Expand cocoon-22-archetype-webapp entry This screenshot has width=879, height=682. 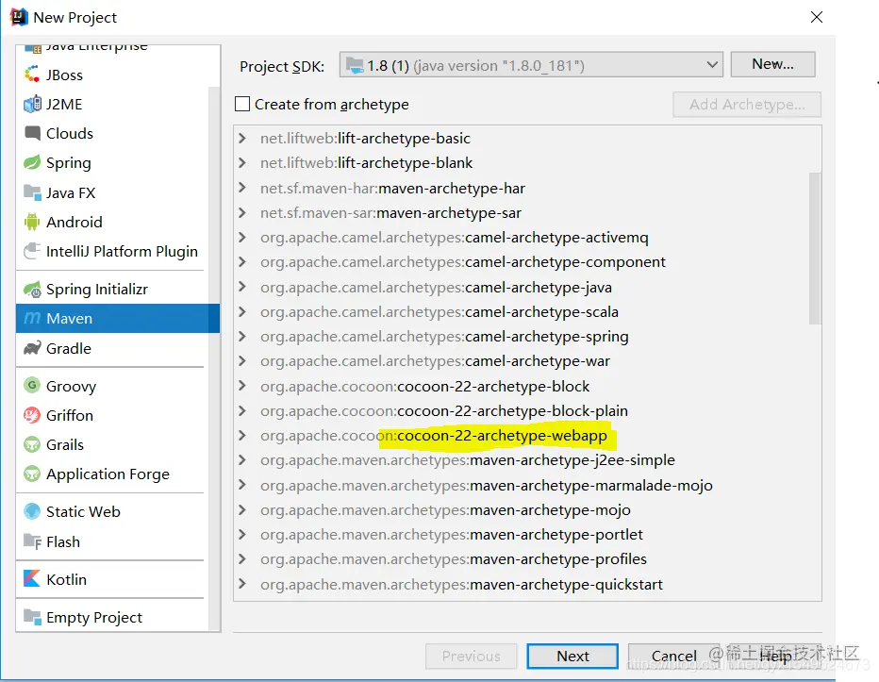tap(242, 435)
